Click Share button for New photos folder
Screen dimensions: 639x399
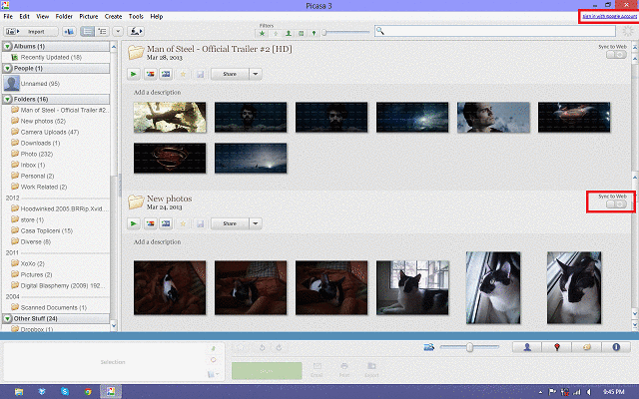[x=230, y=223]
